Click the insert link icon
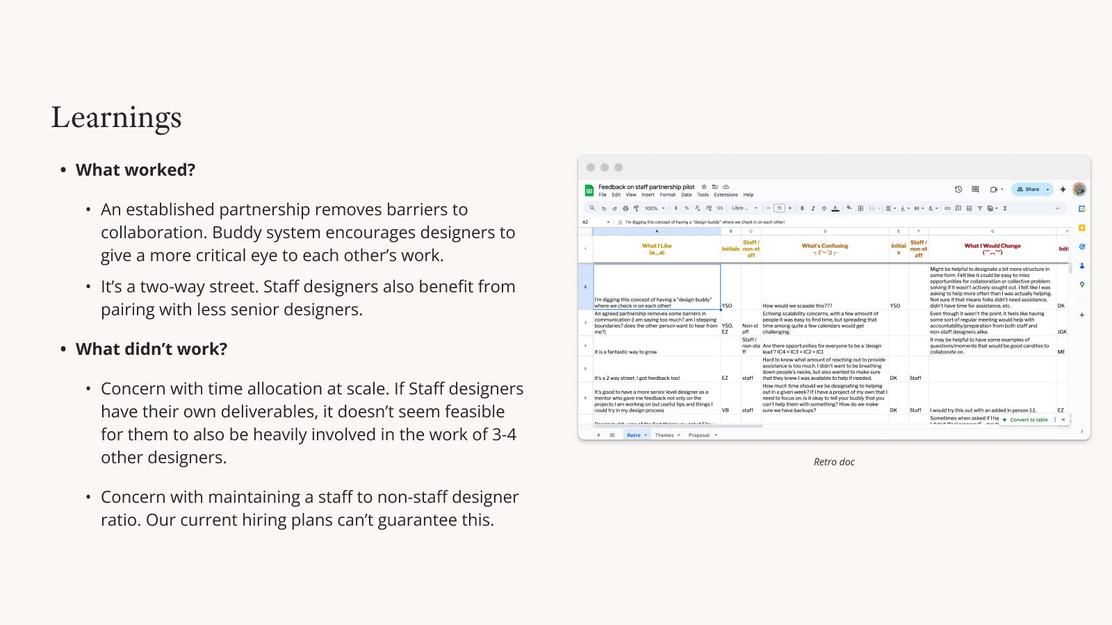Screen dimensions: 1112x625 pos(947,208)
